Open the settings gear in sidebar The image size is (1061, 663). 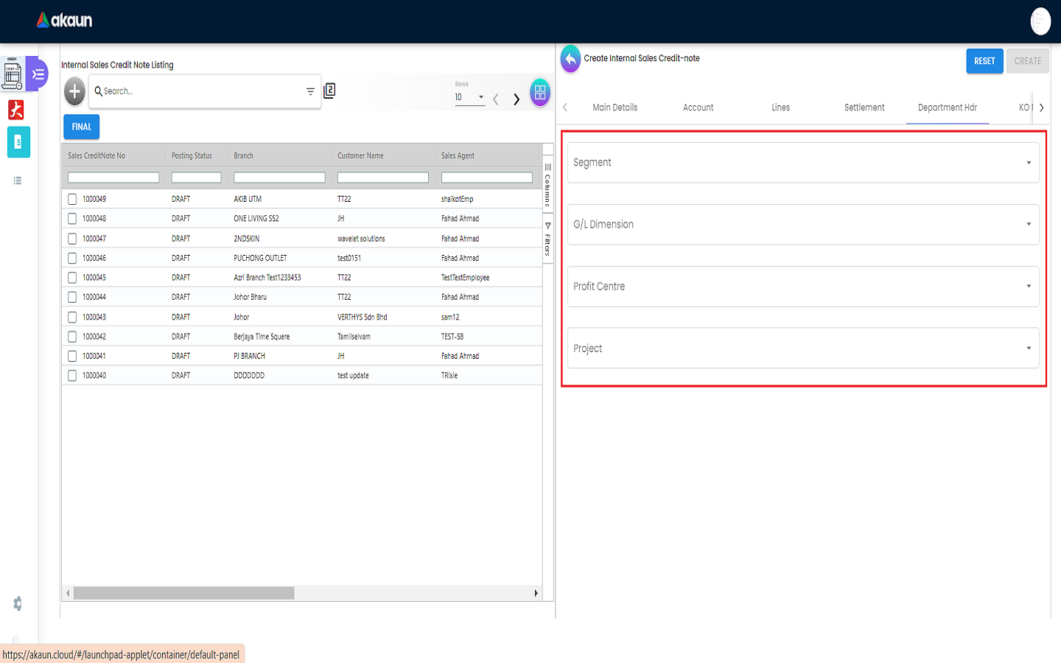coord(18,603)
